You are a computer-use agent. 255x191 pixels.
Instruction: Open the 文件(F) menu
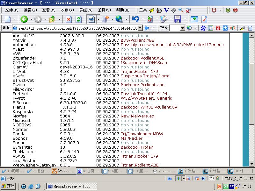(12, 10)
